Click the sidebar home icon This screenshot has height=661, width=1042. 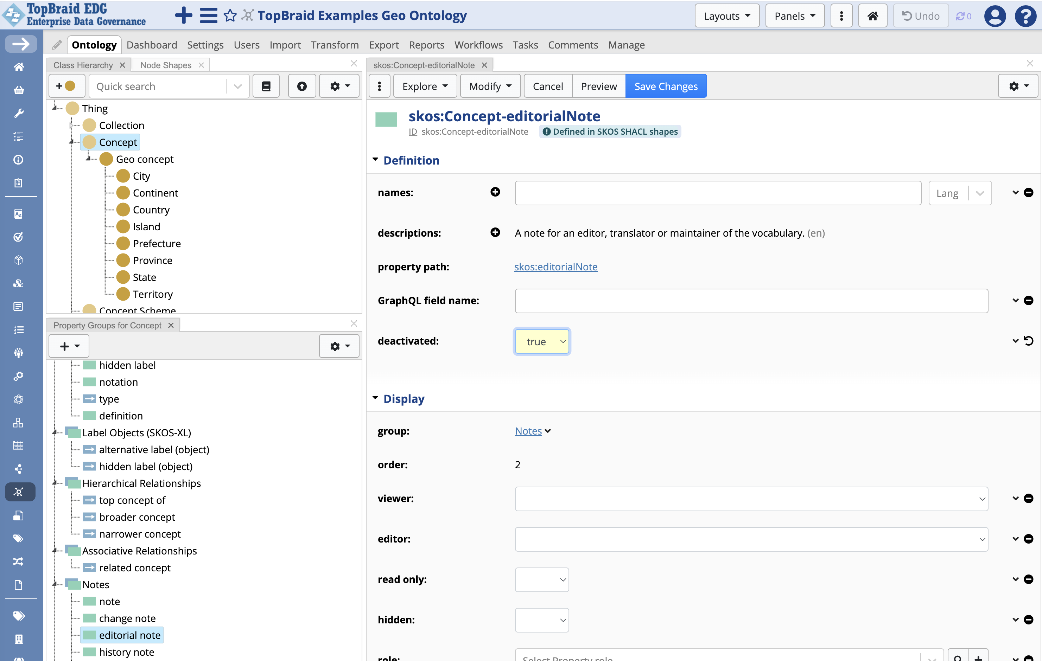(x=19, y=67)
